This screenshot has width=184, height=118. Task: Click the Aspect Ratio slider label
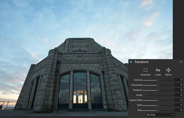pyautogui.click(x=136, y=100)
